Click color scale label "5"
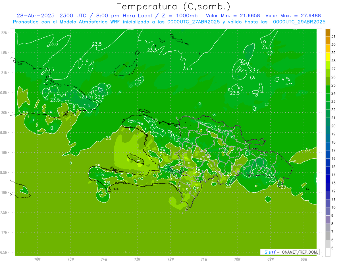341x263 pixels. (x=332, y=248)
